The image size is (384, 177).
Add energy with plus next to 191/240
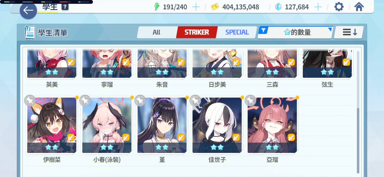196,7
